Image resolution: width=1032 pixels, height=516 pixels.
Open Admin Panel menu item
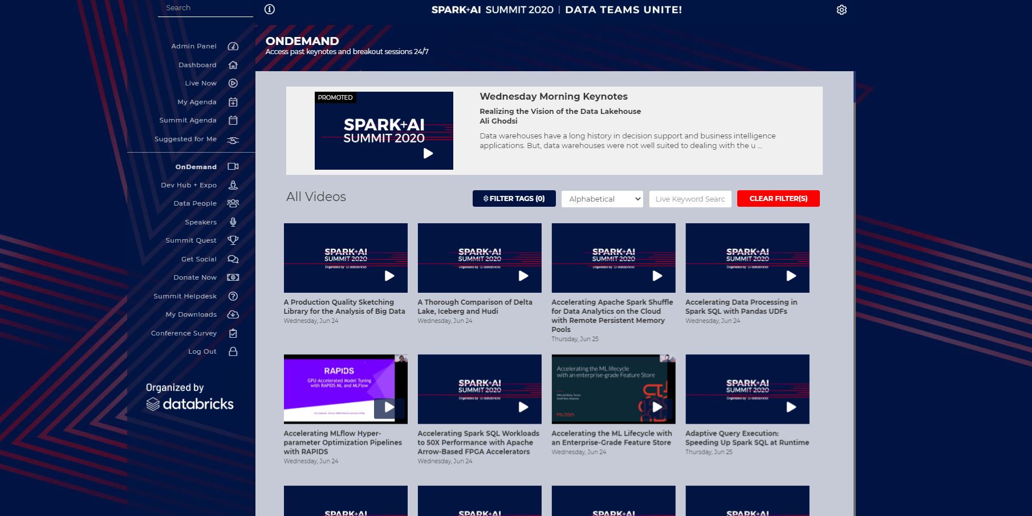pyautogui.click(x=194, y=46)
